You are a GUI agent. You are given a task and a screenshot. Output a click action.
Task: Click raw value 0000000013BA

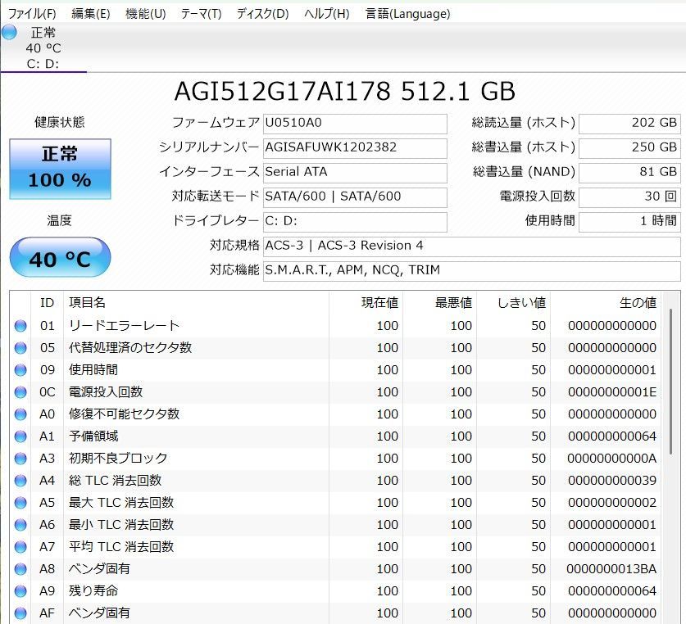(x=611, y=569)
